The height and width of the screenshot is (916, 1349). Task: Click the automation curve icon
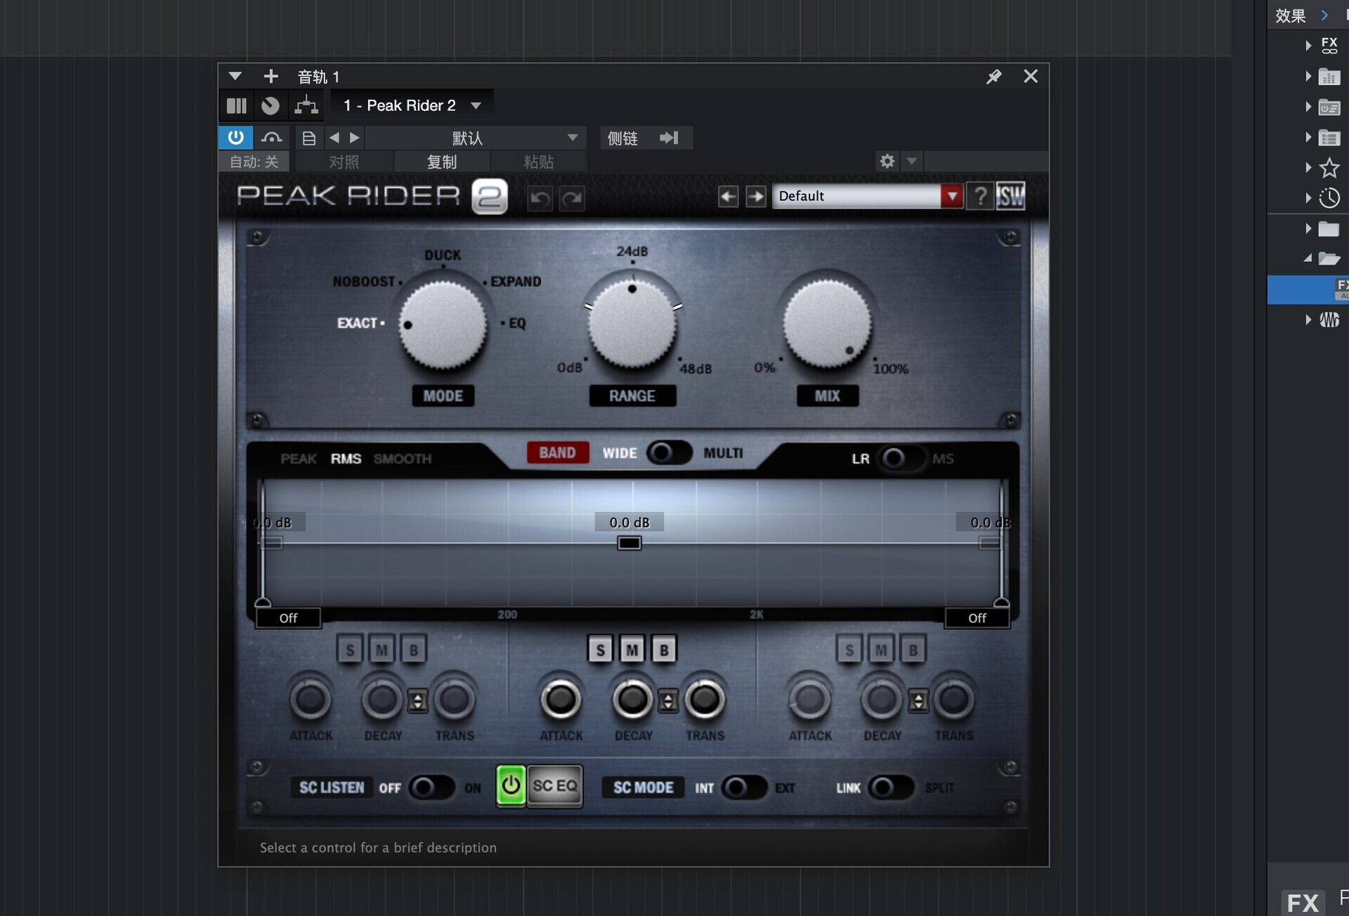(x=271, y=138)
